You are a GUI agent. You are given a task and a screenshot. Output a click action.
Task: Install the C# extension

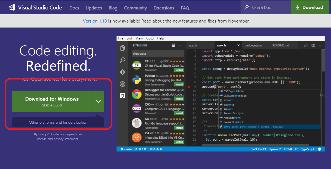(179, 70)
